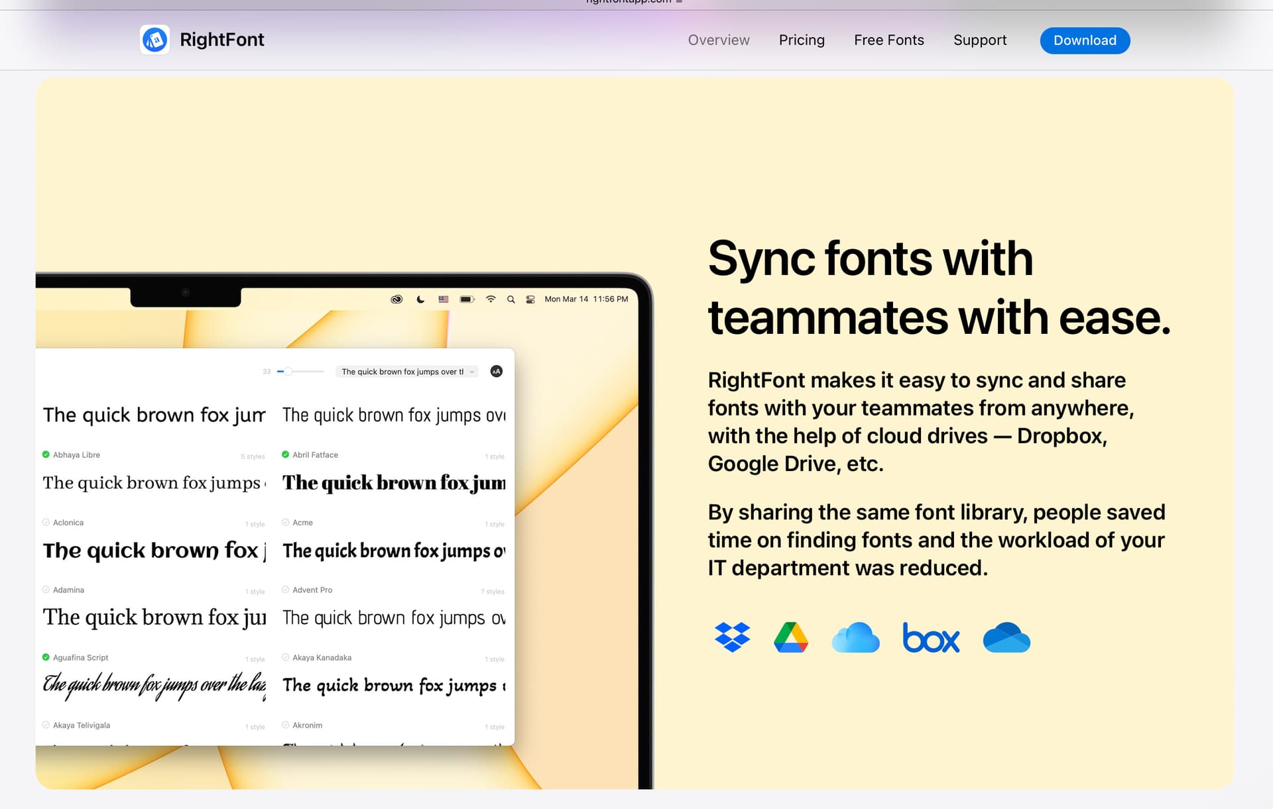This screenshot has width=1273, height=809.
Task: Click the 'Mon Mar 14 11:56 PM' clock
Action: 586,299
